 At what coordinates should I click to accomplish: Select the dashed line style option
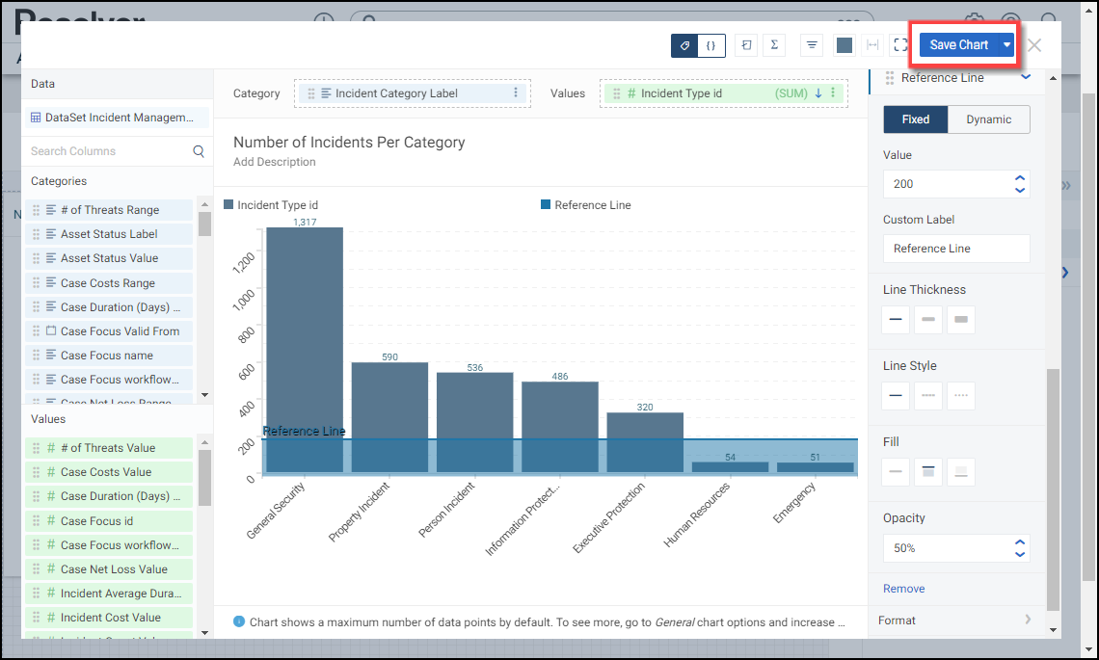pyautogui.click(x=928, y=396)
